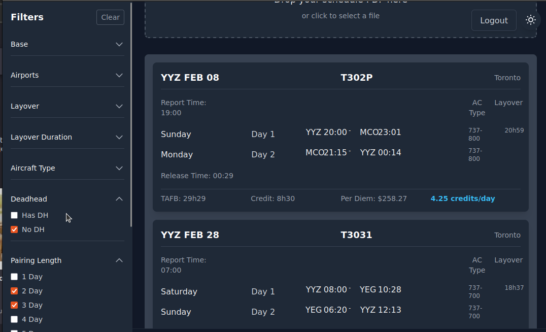The image size is (546, 332).
Task: Click the Logout button
Action: point(494,20)
